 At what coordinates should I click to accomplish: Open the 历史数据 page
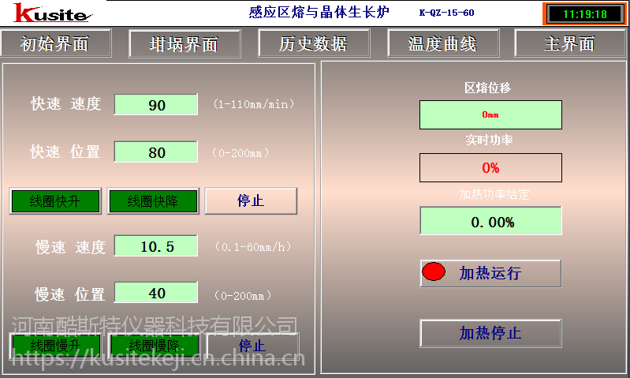click(x=313, y=43)
